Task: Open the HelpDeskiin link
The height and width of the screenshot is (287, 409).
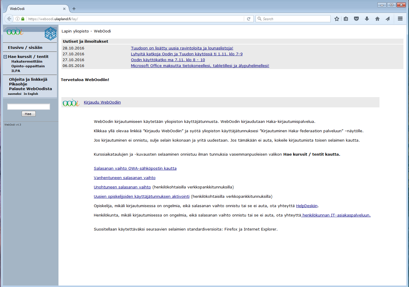Action: (307, 206)
